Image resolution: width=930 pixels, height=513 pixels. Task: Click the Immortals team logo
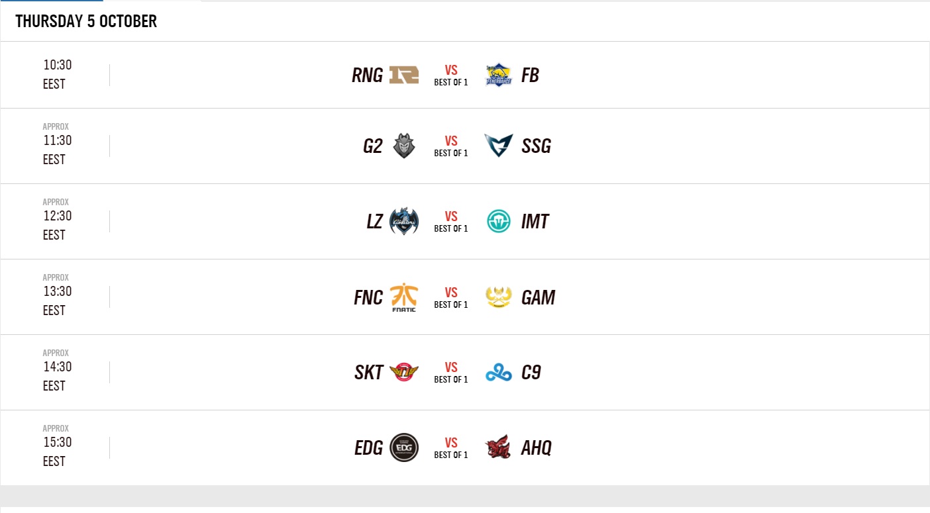tap(498, 221)
